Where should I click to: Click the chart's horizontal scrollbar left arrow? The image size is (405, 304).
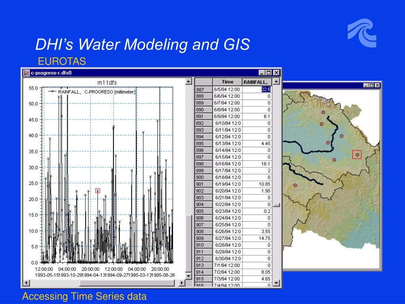[x=26, y=283]
